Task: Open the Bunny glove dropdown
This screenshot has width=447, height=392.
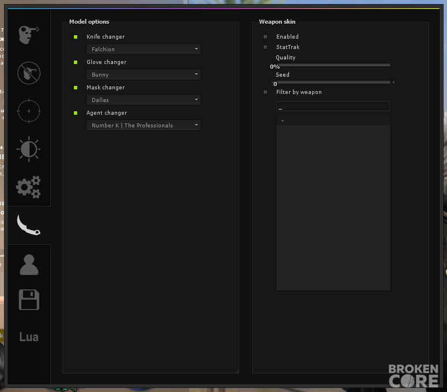Action: [x=144, y=74]
